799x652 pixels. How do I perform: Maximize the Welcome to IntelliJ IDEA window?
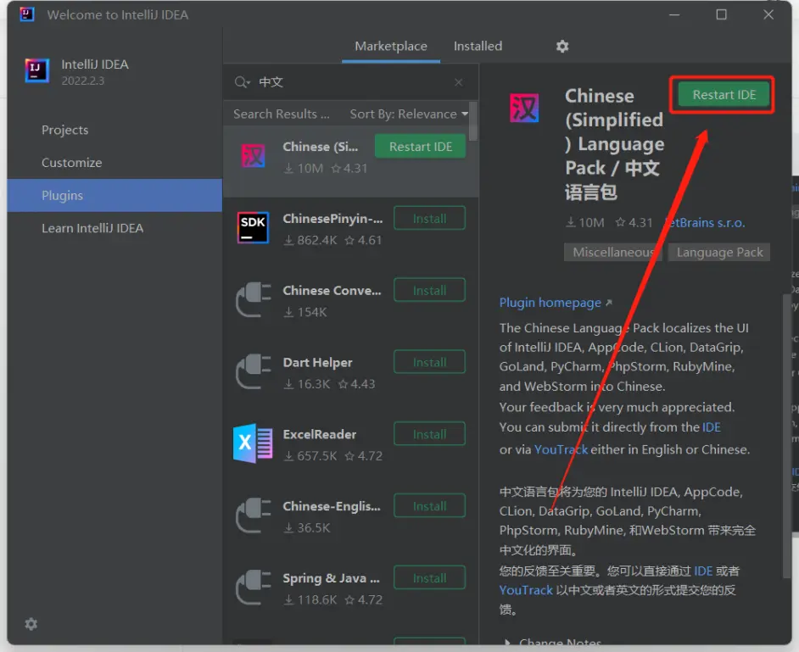coord(721,14)
